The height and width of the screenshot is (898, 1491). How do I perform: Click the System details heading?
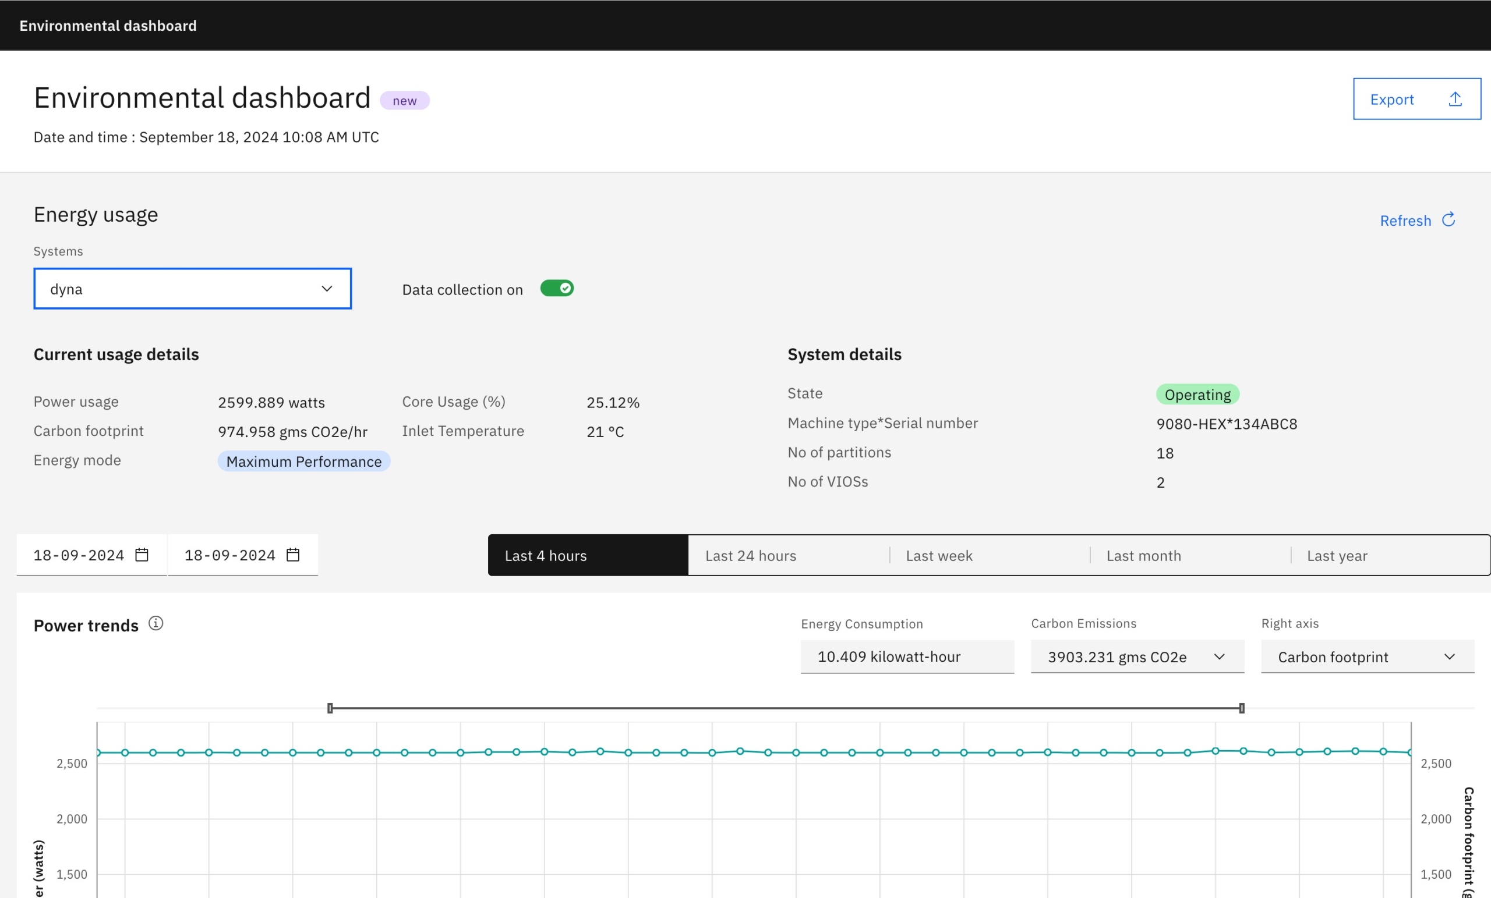844,354
